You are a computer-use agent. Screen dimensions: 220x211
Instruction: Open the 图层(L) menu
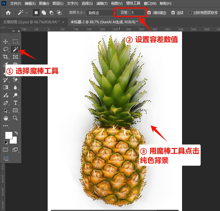pos(58,3)
